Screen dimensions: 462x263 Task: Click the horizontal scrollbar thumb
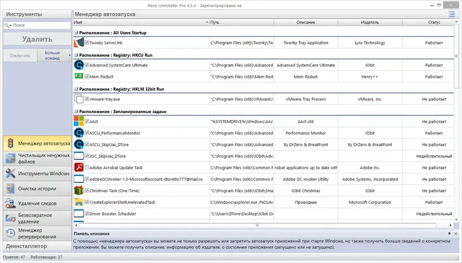(x=257, y=225)
